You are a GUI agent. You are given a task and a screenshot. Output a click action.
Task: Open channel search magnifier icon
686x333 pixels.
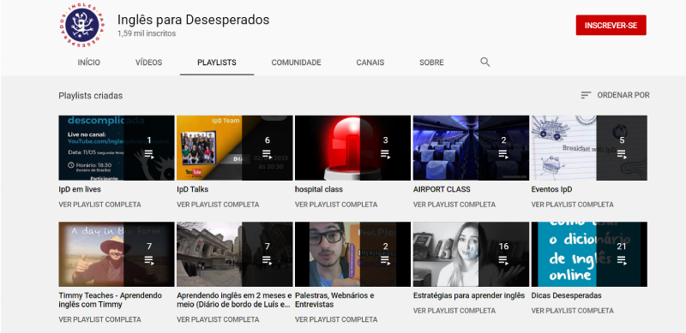pos(484,62)
